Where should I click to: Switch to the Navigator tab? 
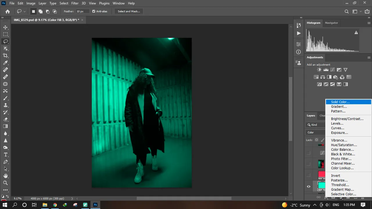click(x=332, y=23)
